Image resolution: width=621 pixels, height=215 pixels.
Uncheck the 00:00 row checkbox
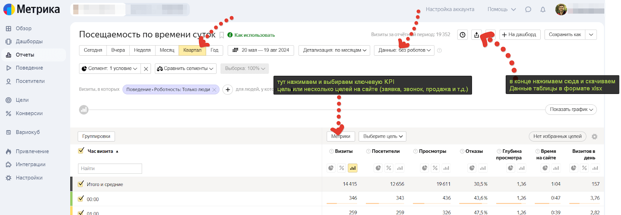pos(81,199)
